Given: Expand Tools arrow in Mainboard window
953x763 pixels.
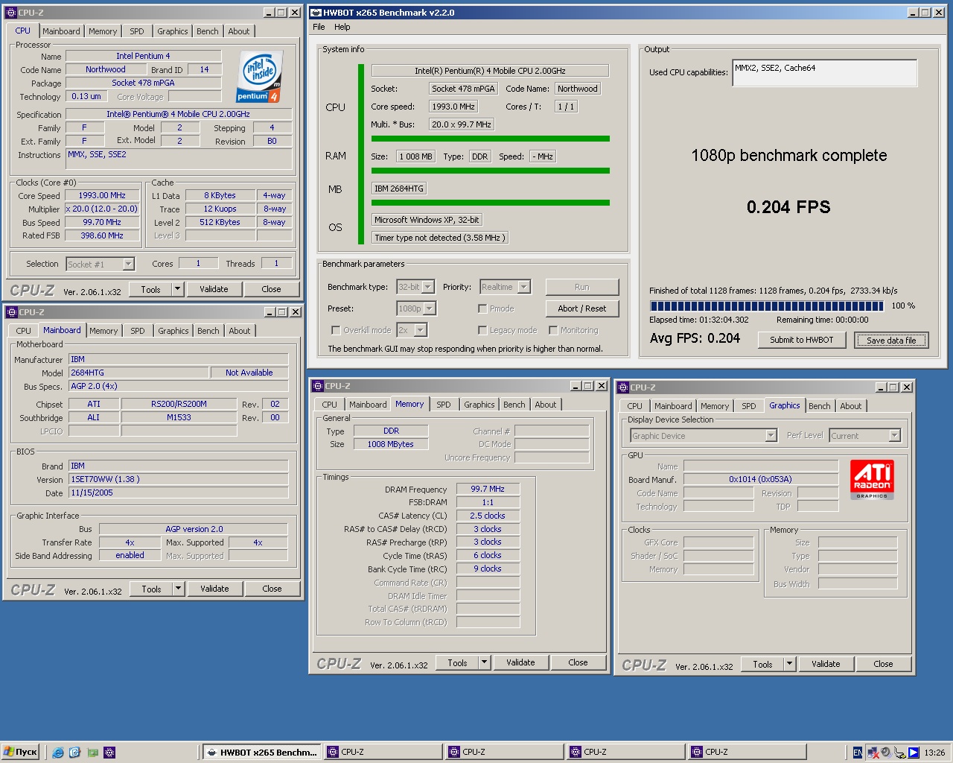Looking at the screenshot, I should (x=178, y=589).
